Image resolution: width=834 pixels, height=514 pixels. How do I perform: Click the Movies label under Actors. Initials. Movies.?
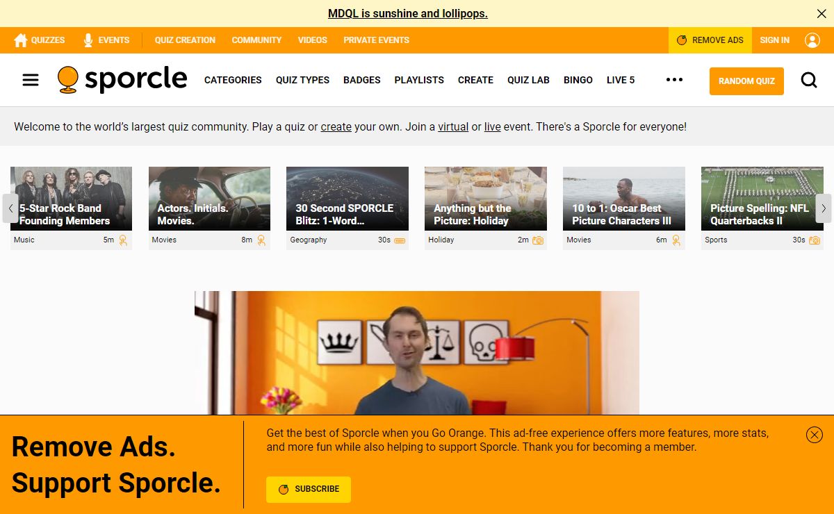coord(165,240)
